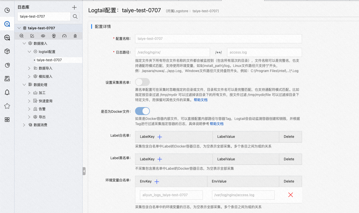Select the edit logstore icon in the toolbar

(32, 36)
